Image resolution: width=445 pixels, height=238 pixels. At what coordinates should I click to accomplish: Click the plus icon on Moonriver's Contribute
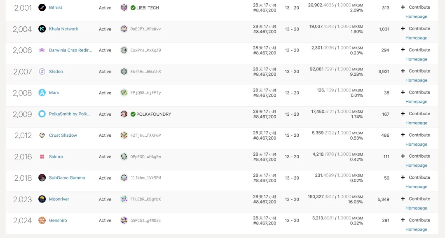(403, 199)
